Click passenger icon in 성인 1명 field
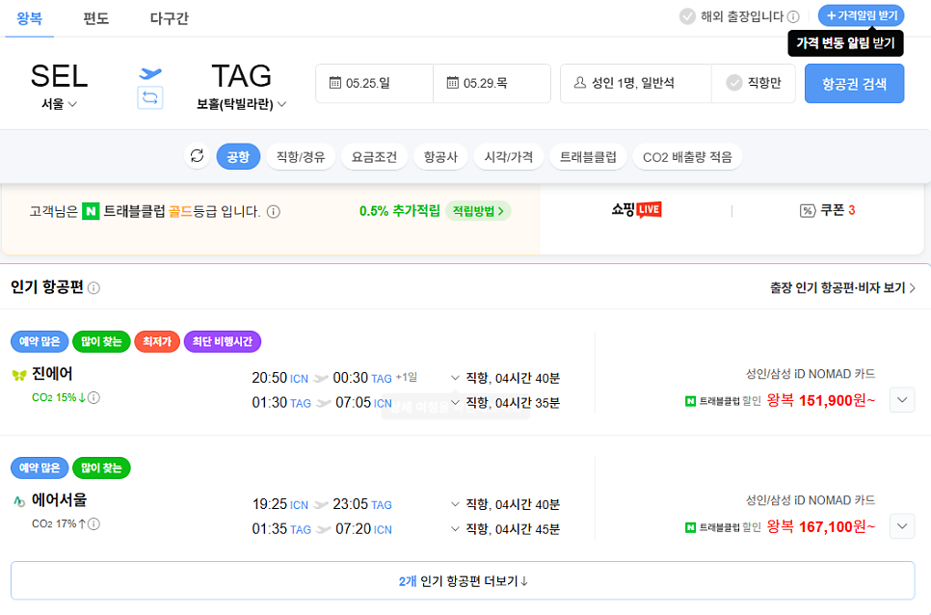 (580, 83)
